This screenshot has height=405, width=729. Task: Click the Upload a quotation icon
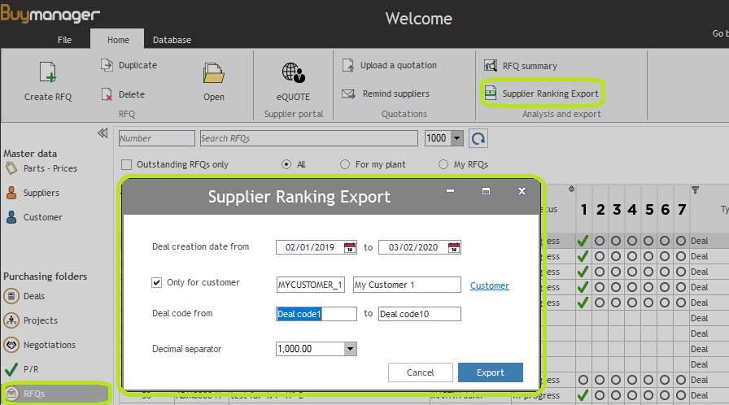(348, 65)
